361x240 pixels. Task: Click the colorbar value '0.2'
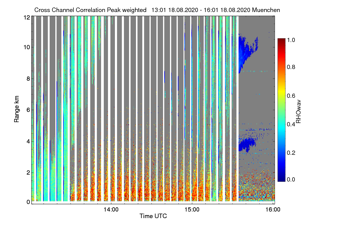pos(291,152)
